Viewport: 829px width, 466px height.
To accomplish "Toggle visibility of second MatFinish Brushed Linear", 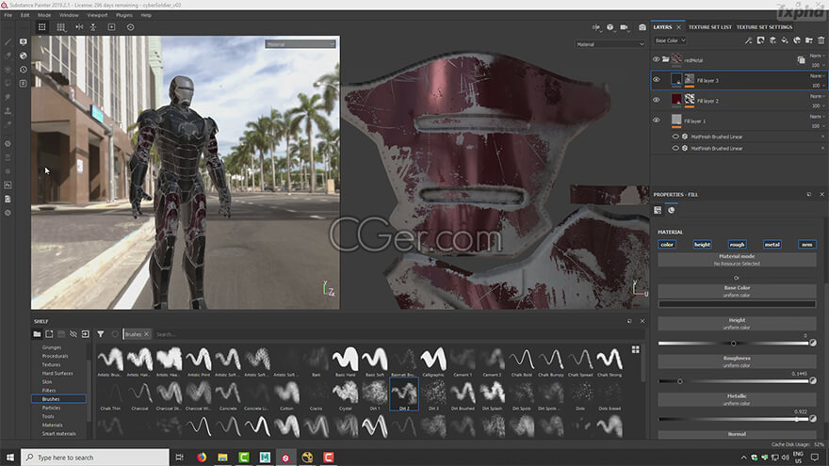I will click(x=675, y=148).
